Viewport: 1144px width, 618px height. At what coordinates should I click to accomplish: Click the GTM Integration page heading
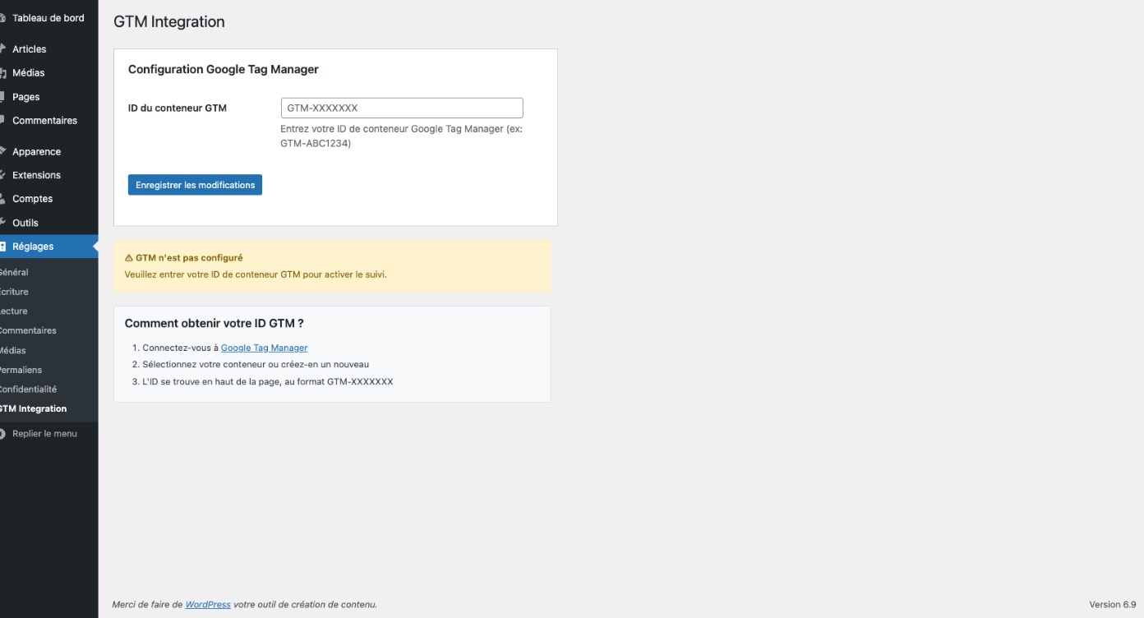tap(169, 22)
